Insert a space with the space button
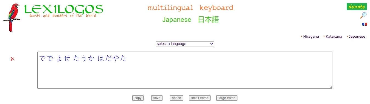 (x=176, y=98)
